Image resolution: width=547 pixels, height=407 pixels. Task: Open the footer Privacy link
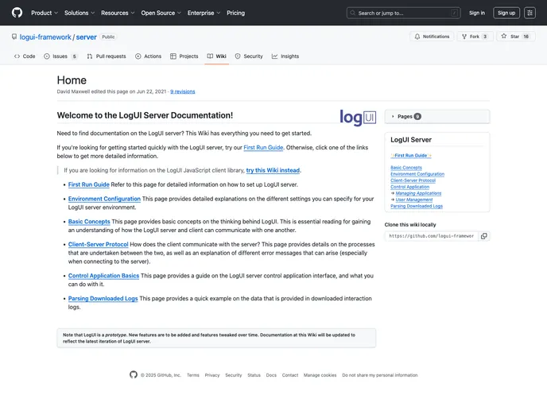coord(212,375)
